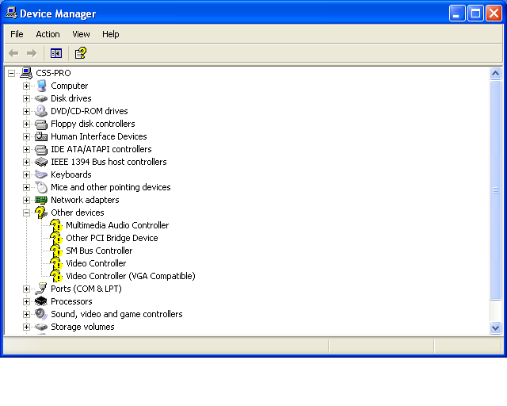Expand the IDE ATA/ATAPI controllers node
The height and width of the screenshot is (406, 507).
pyautogui.click(x=26, y=149)
